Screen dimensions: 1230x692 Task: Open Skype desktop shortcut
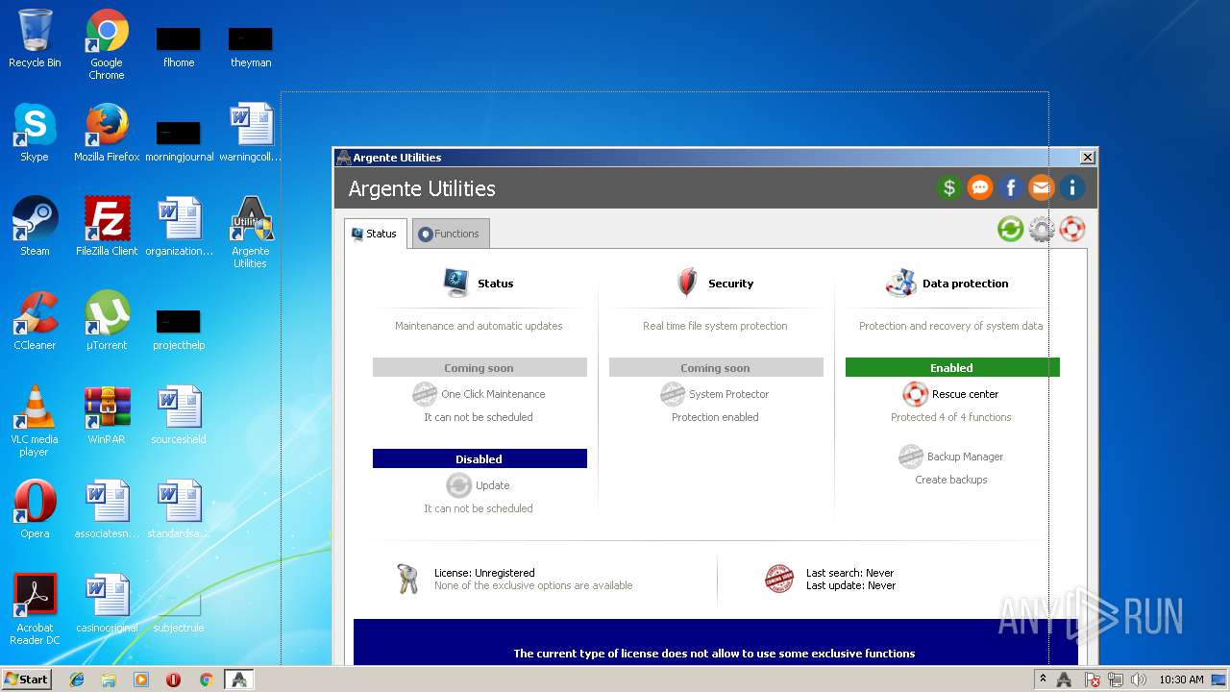pyautogui.click(x=35, y=133)
